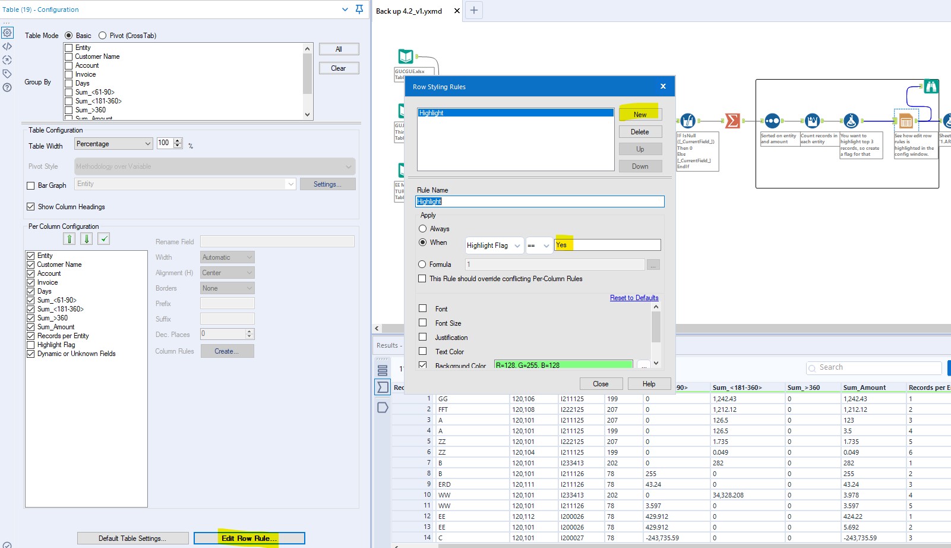
Task: Tick the Text Color checkbox
Action: tap(423, 351)
